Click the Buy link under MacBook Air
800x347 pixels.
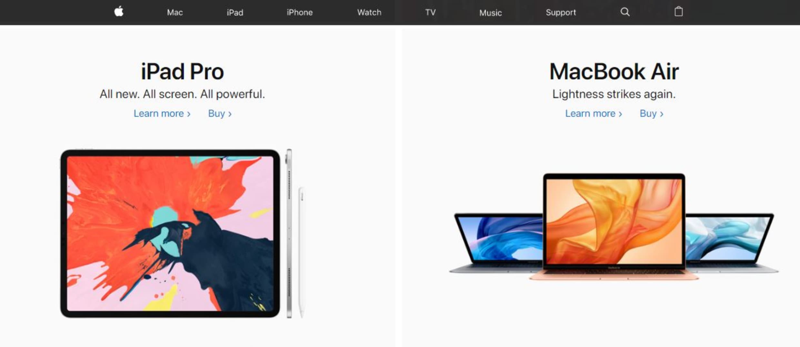tap(651, 114)
